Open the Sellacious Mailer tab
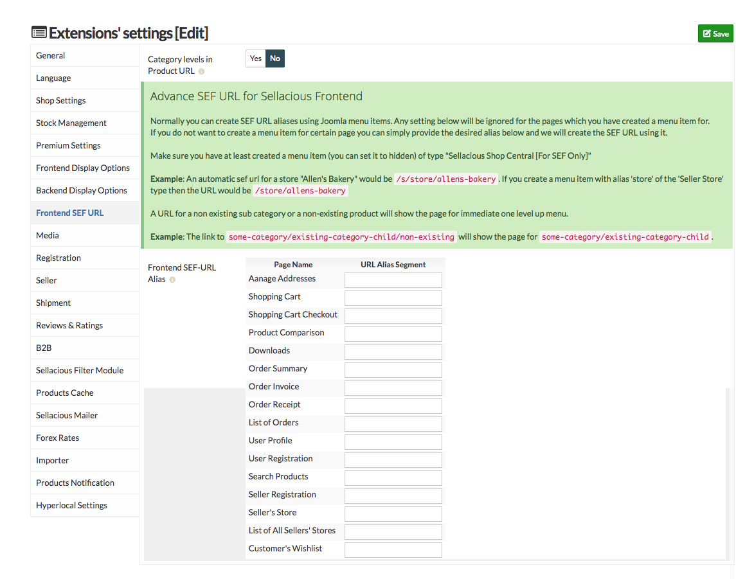The height and width of the screenshot is (579, 736). click(85, 416)
